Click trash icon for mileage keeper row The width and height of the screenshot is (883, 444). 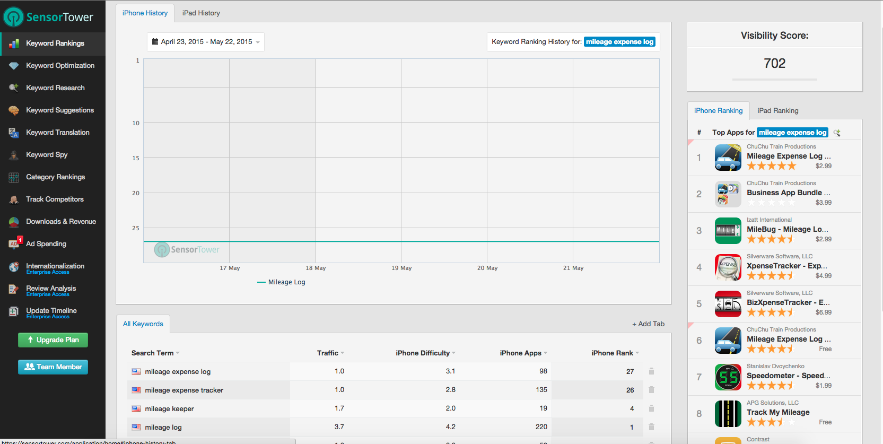tap(651, 408)
